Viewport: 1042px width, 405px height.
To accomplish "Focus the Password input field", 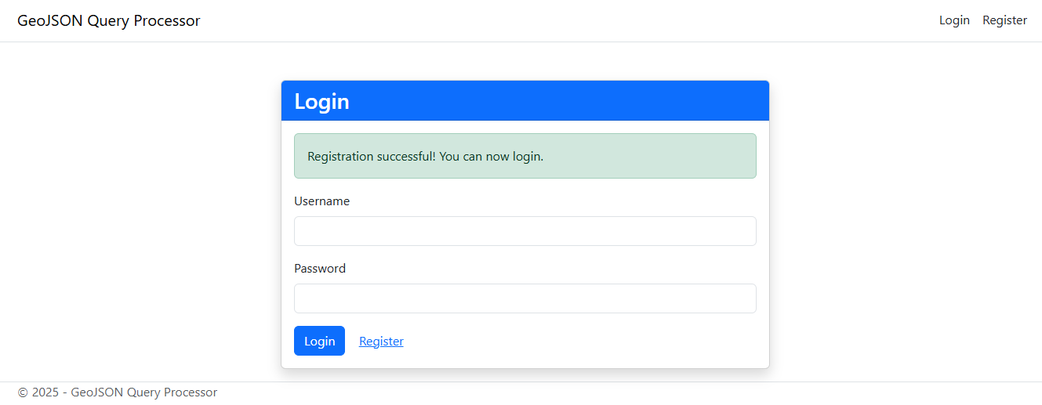I will 525,298.
